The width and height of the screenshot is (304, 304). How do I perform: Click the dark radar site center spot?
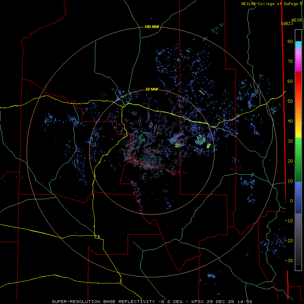(x=152, y=152)
